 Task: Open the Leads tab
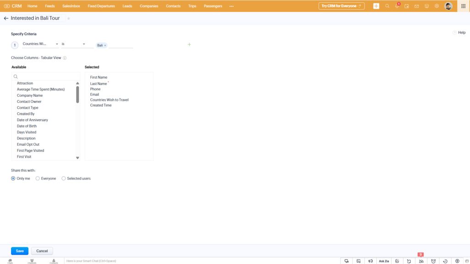pyautogui.click(x=128, y=6)
